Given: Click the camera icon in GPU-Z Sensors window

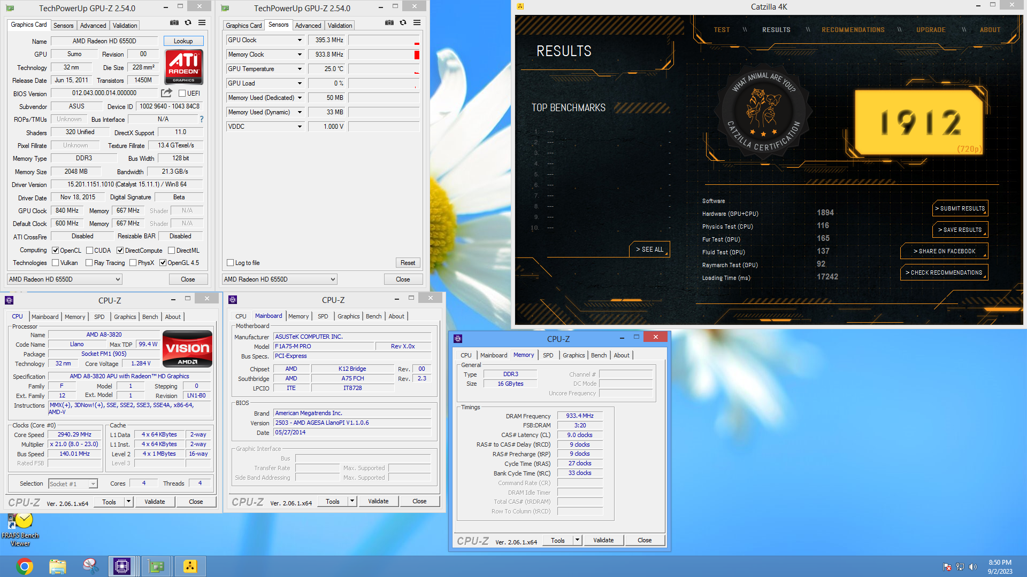Looking at the screenshot, I should point(389,23).
